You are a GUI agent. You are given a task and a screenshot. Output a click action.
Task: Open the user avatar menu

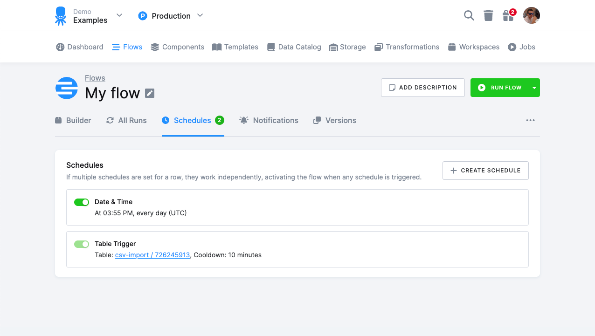tap(531, 15)
